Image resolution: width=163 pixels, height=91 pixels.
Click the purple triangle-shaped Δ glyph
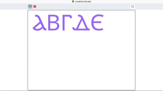click(x=81, y=22)
